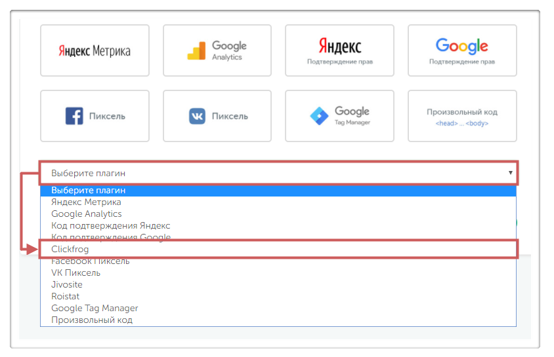The width and height of the screenshot is (554, 357).
Task: Open the Яндекс Подтверждение прав tile
Action: [x=339, y=51]
